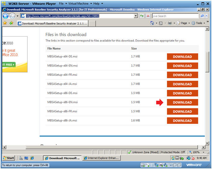This screenshot has width=212, height=169.
Task: Click the VMware hard disk device icon
Action: pos(143,165)
